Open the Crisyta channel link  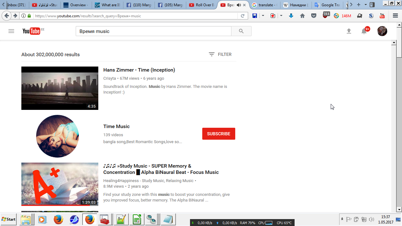110,78
